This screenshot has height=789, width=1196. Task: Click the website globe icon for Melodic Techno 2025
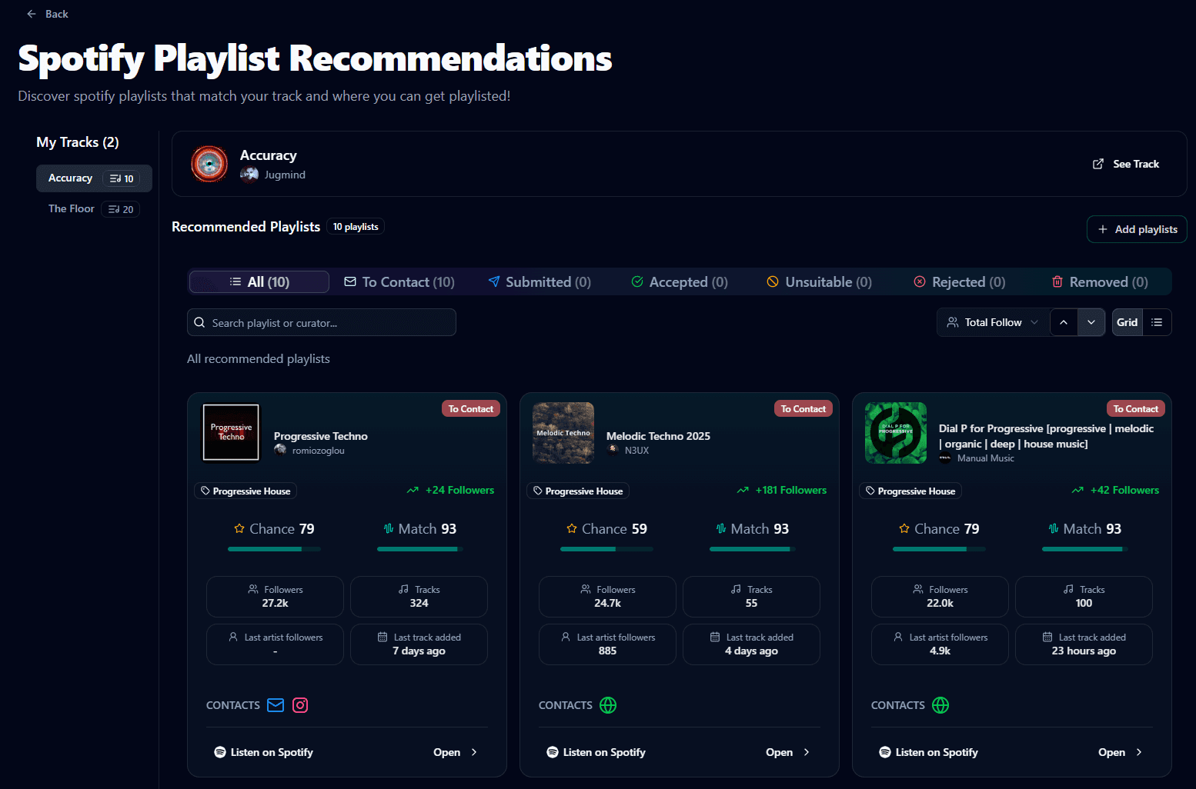coord(608,705)
